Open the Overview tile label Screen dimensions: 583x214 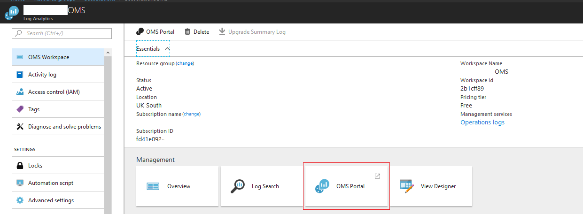point(179,186)
